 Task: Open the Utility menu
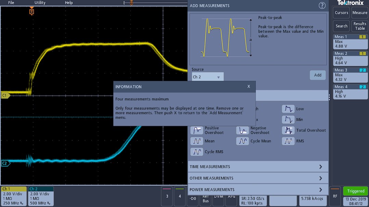40,3
